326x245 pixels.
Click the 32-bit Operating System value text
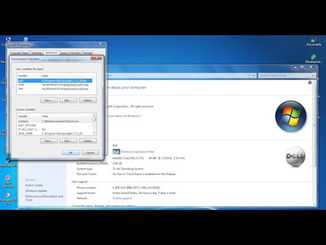point(128,169)
